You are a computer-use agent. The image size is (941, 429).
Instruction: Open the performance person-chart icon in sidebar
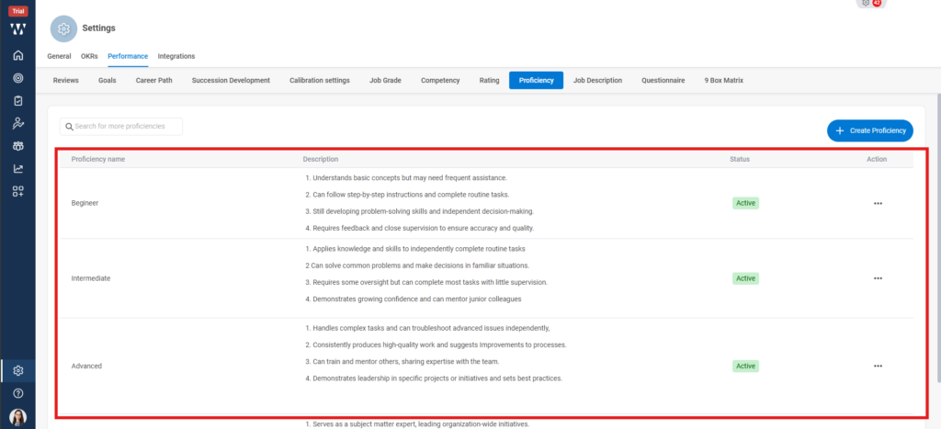pyautogui.click(x=18, y=124)
